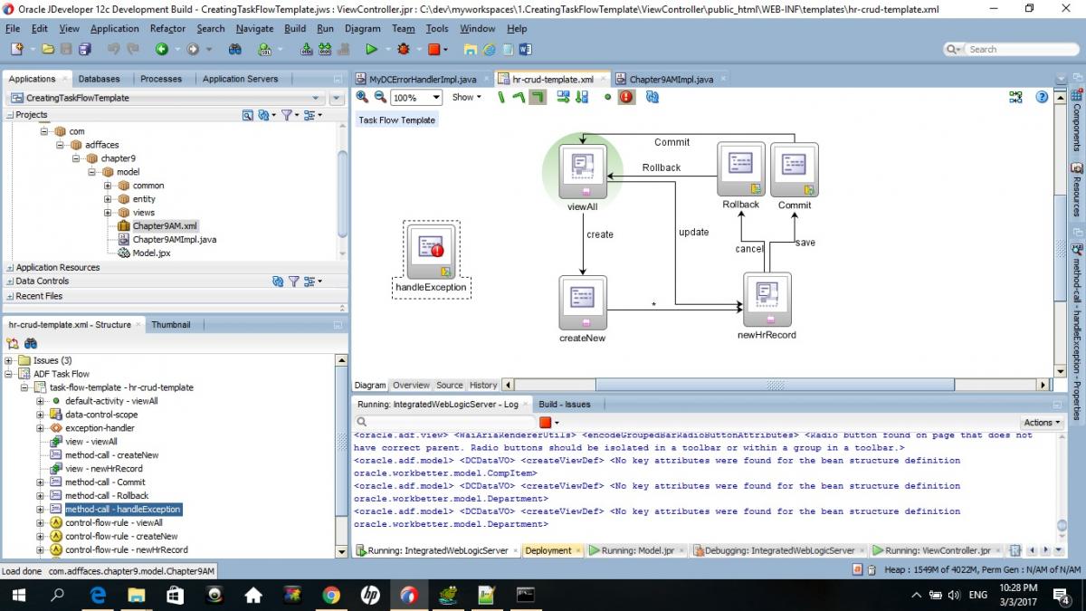Click the green Run arrow in main toolbar
Screen dimensions: 1086x611
(x=373, y=49)
